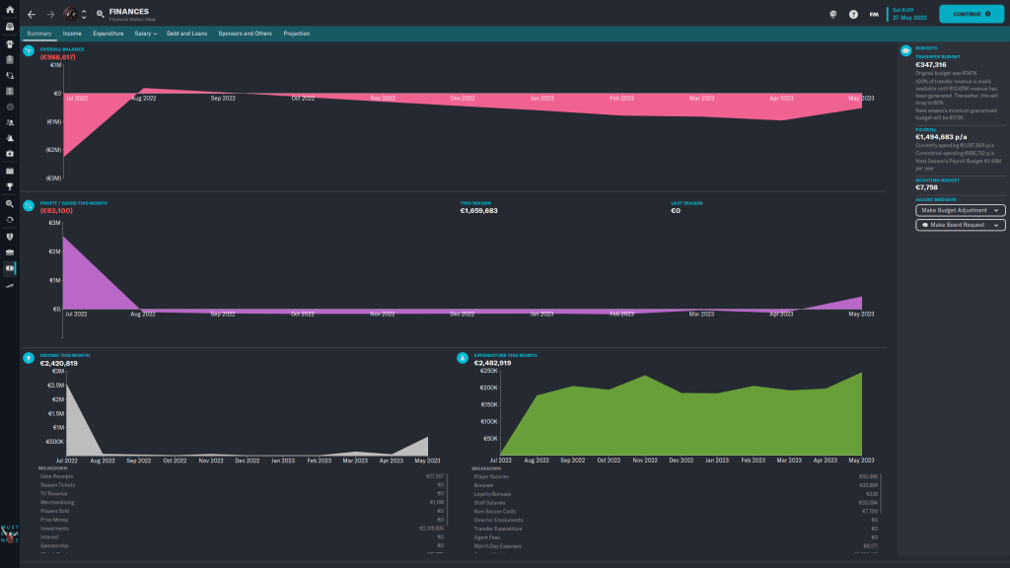Screen dimensions: 1010x568
Task: Click the Schedule calendar icon in sidebar
Action: pyautogui.click(x=10, y=170)
